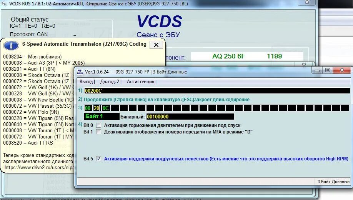Click the 3 Байт Длинные status bar entry
Screen dimensions: 353x200
click(x=333, y=182)
